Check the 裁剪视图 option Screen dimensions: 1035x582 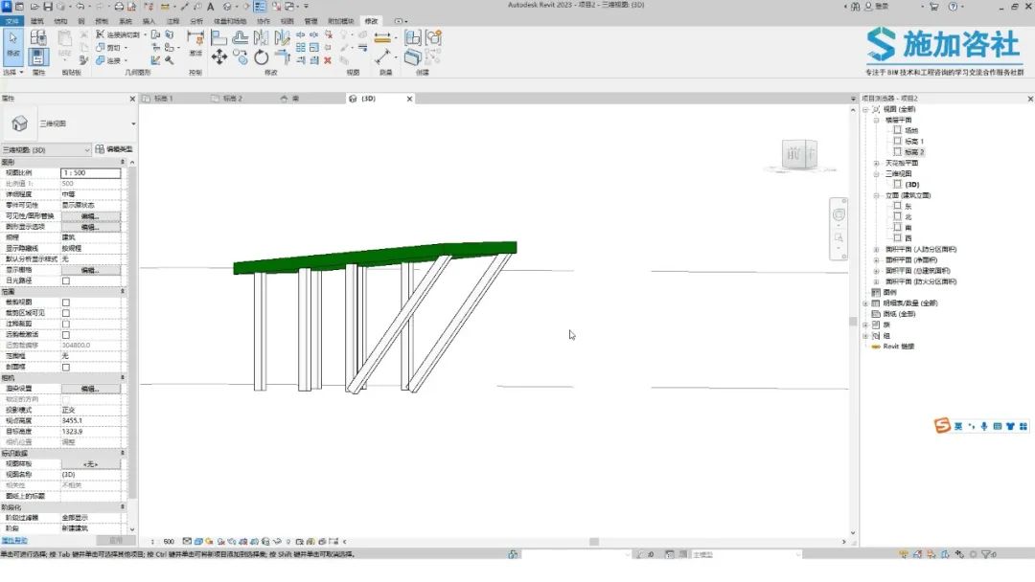pos(66,302)
